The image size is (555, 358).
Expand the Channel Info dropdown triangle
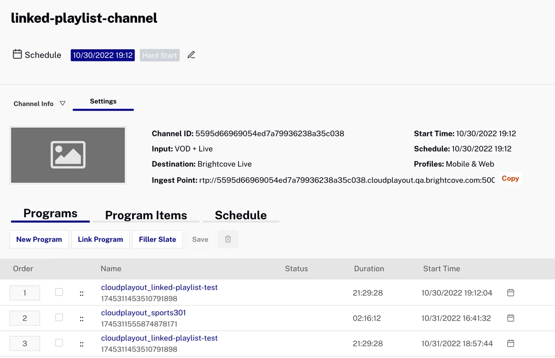pyautogui.click(x=63, y=103)
